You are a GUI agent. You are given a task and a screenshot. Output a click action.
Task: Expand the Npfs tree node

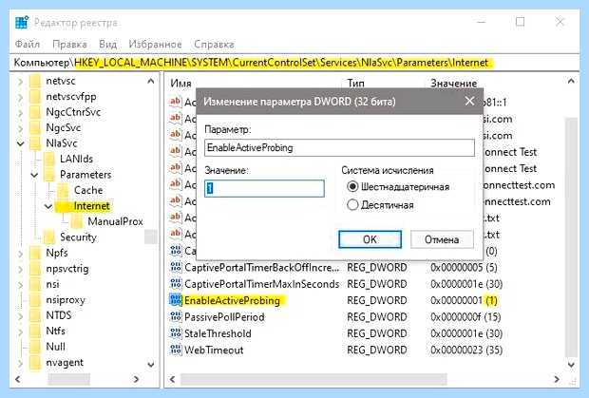tap(21, 253)
